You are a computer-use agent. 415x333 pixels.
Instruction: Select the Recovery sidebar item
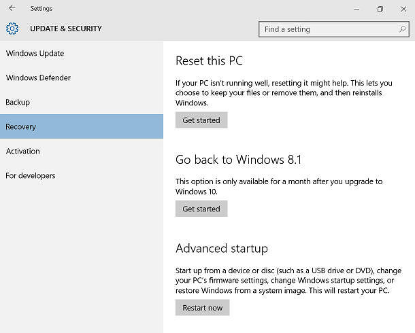point(21,127)
